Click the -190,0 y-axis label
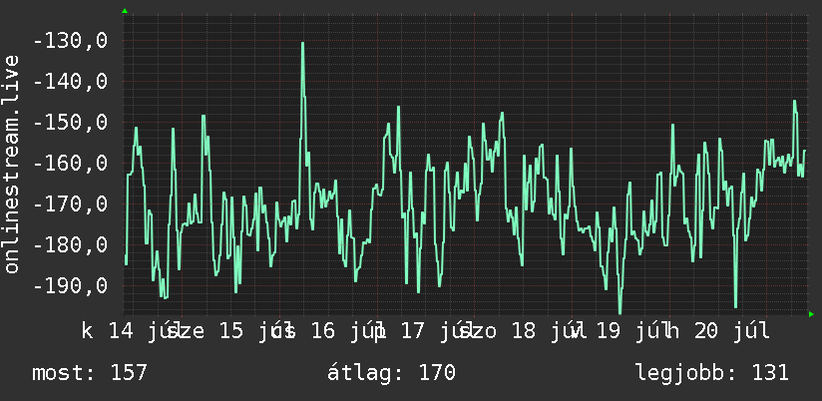The image size is (822, 401). [x=70, y=285]
